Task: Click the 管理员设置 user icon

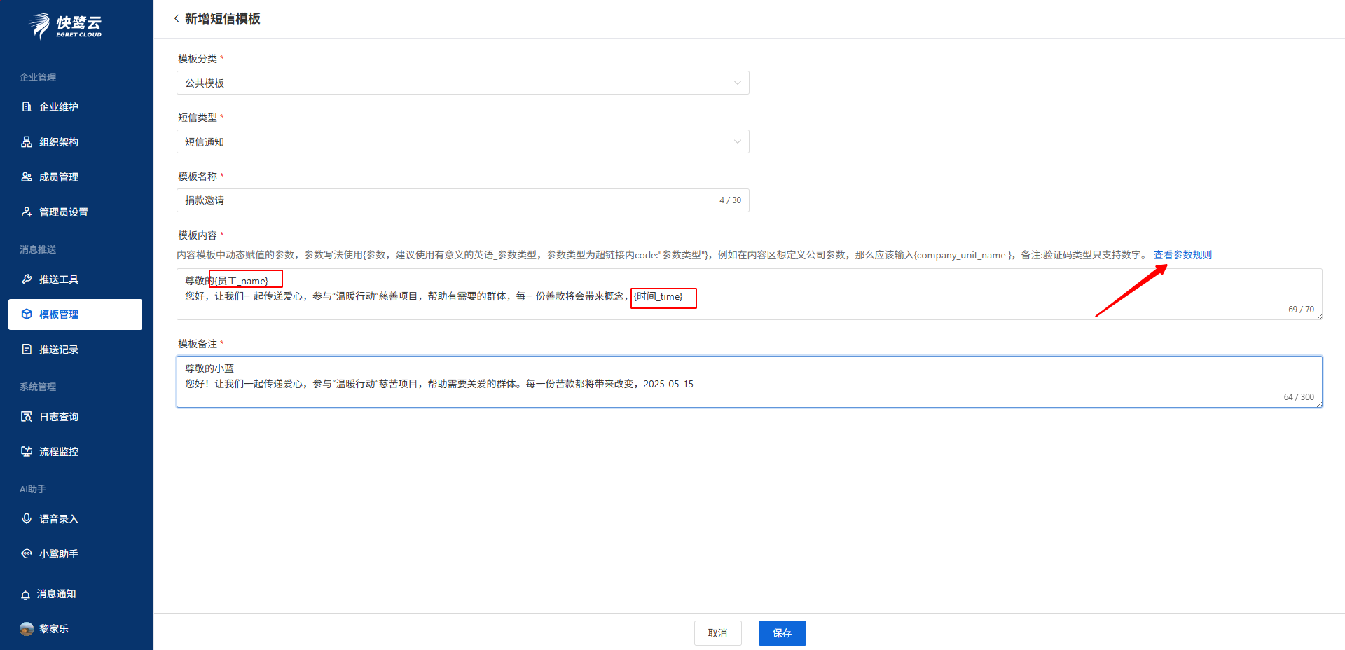Action: pyautogui.click(x=27, y=212)
